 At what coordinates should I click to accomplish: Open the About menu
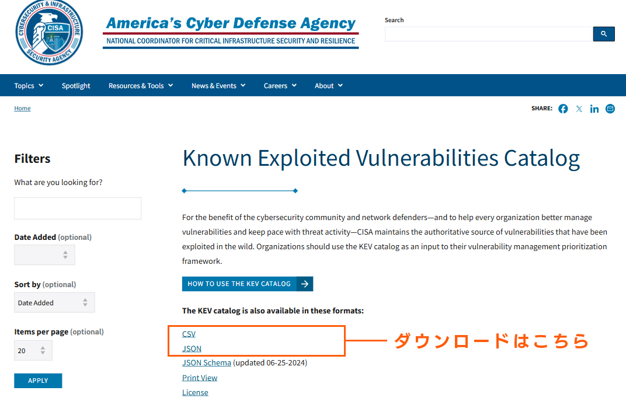coord(328,86)
